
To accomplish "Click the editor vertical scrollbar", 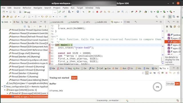I will [x=162, y=60].
